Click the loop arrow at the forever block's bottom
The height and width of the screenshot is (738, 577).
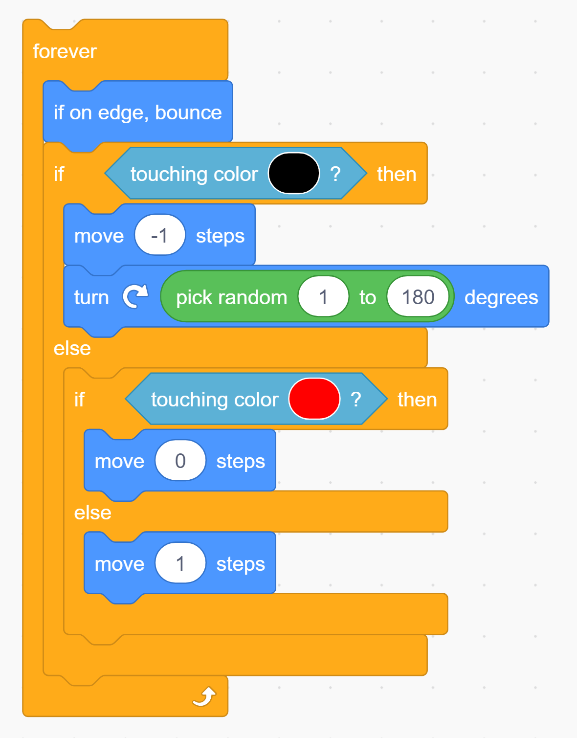coord(204,696)
